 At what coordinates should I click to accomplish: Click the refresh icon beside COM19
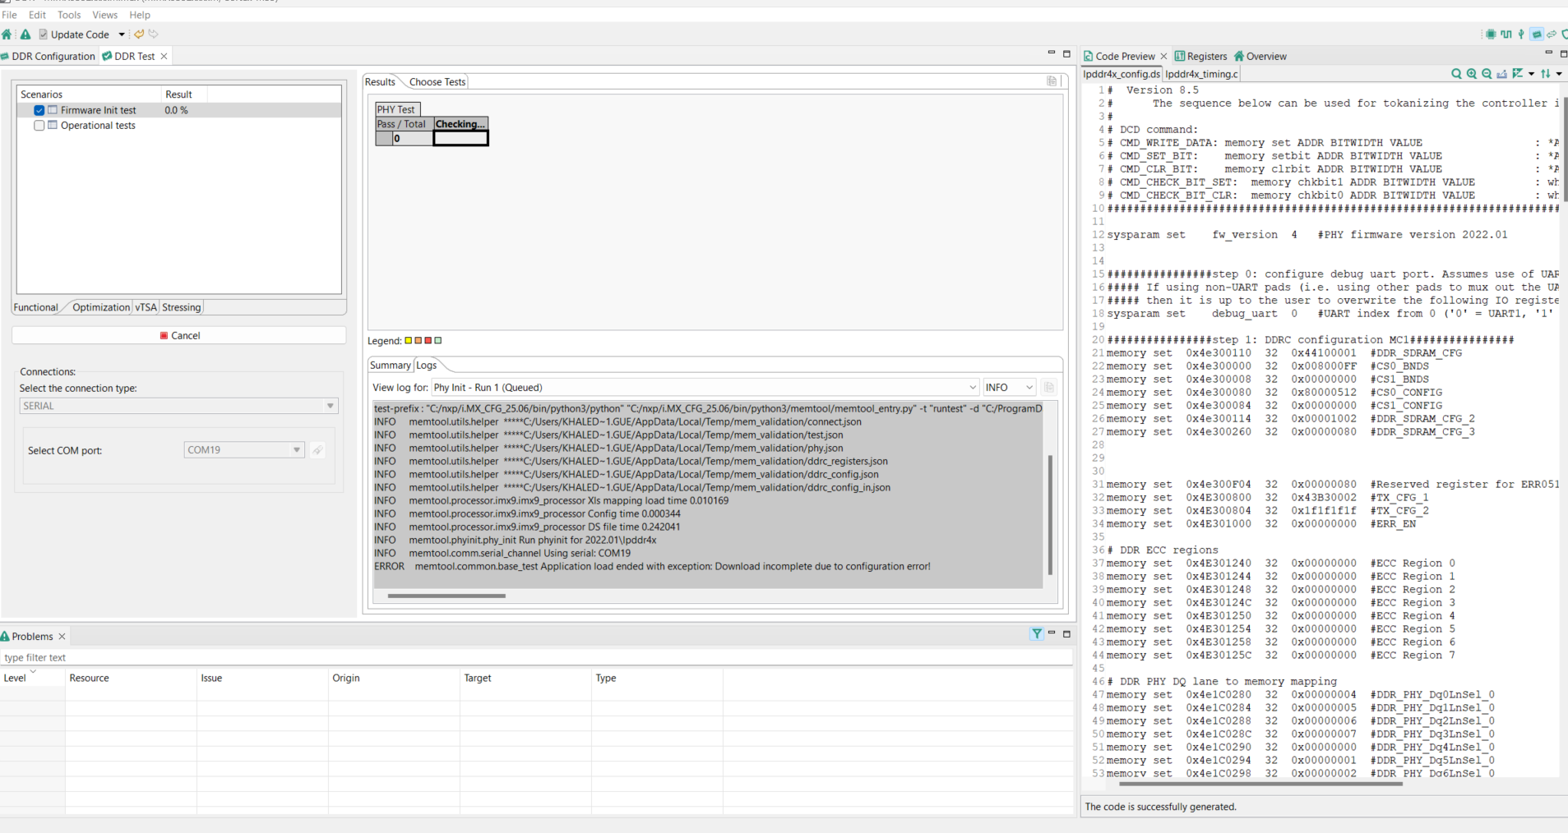tap(317, 450)
